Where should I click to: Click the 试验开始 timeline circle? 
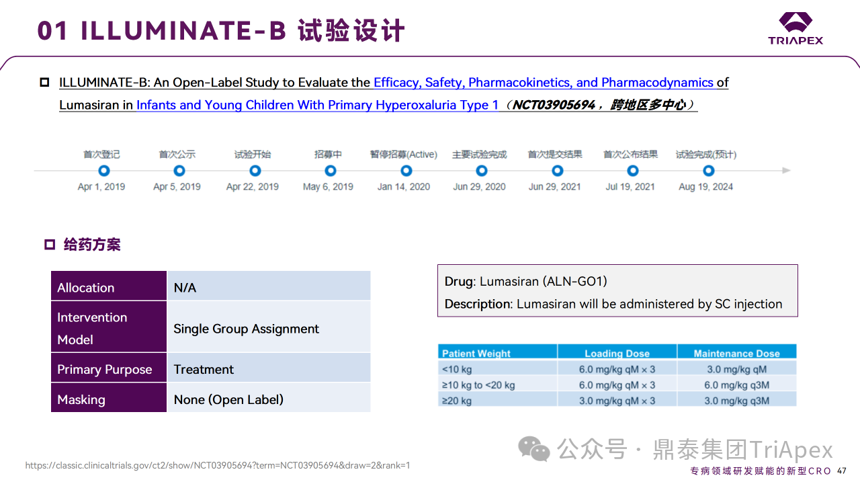[255, 171]
